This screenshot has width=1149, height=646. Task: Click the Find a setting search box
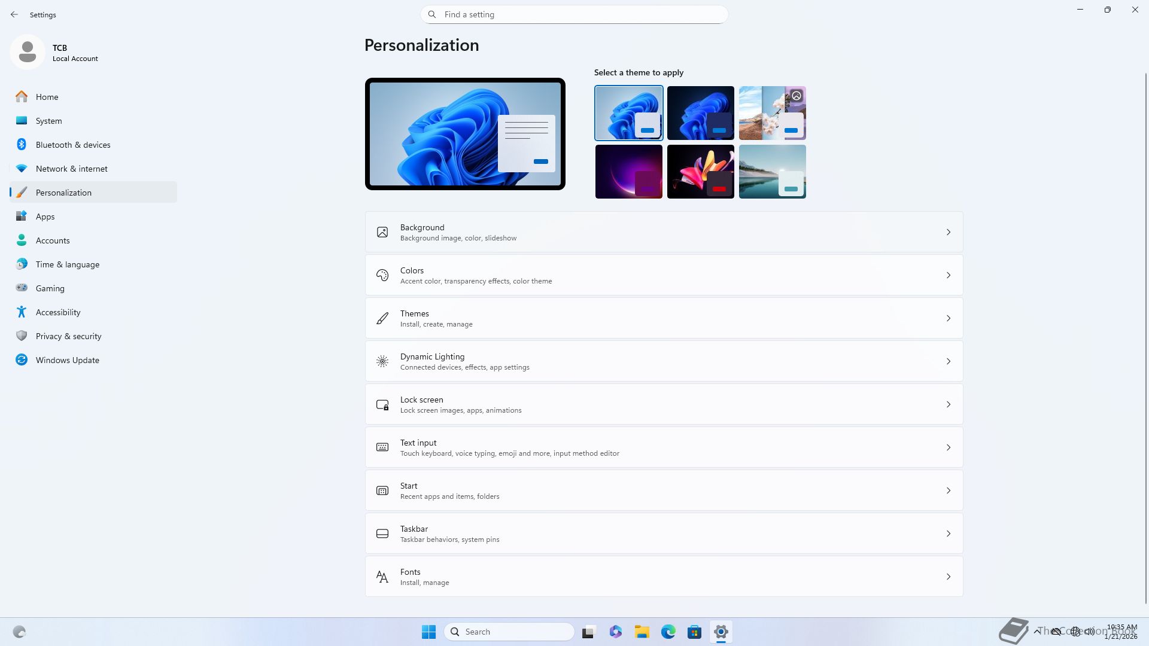574,14
